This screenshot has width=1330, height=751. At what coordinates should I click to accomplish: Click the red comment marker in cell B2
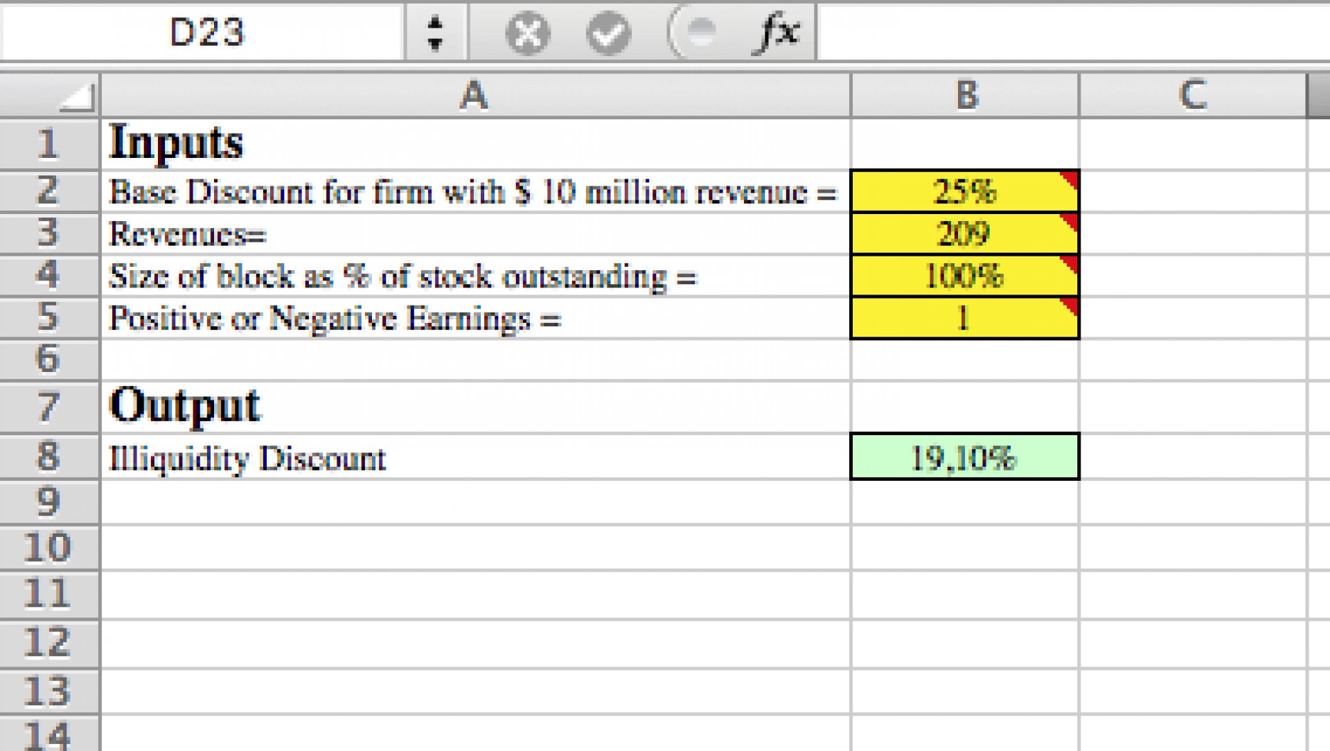(1070, 179)
